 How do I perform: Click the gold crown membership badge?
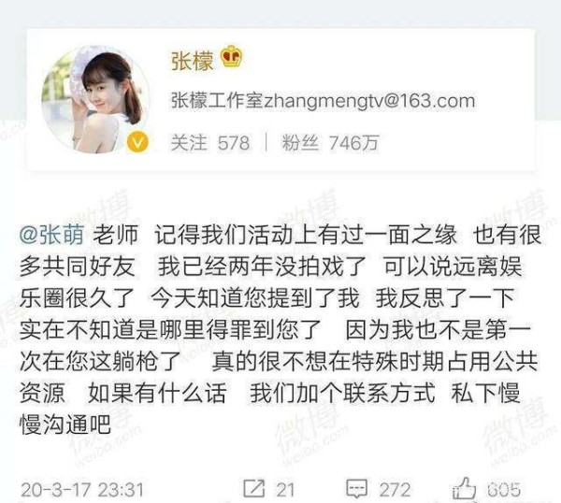pyautogui.click(x=231, y=56)
